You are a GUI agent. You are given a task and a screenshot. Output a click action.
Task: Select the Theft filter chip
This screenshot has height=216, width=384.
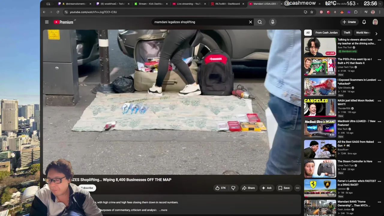click(x=347, y=33)
